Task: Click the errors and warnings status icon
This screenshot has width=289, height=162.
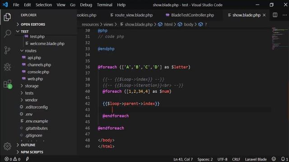Action: pos(12,159)
